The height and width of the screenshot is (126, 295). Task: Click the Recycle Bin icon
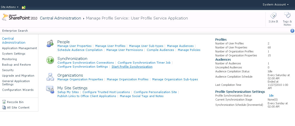[x=4, y=102]
